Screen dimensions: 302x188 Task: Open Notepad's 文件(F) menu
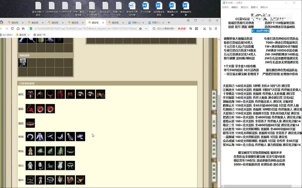pos(225,7)
